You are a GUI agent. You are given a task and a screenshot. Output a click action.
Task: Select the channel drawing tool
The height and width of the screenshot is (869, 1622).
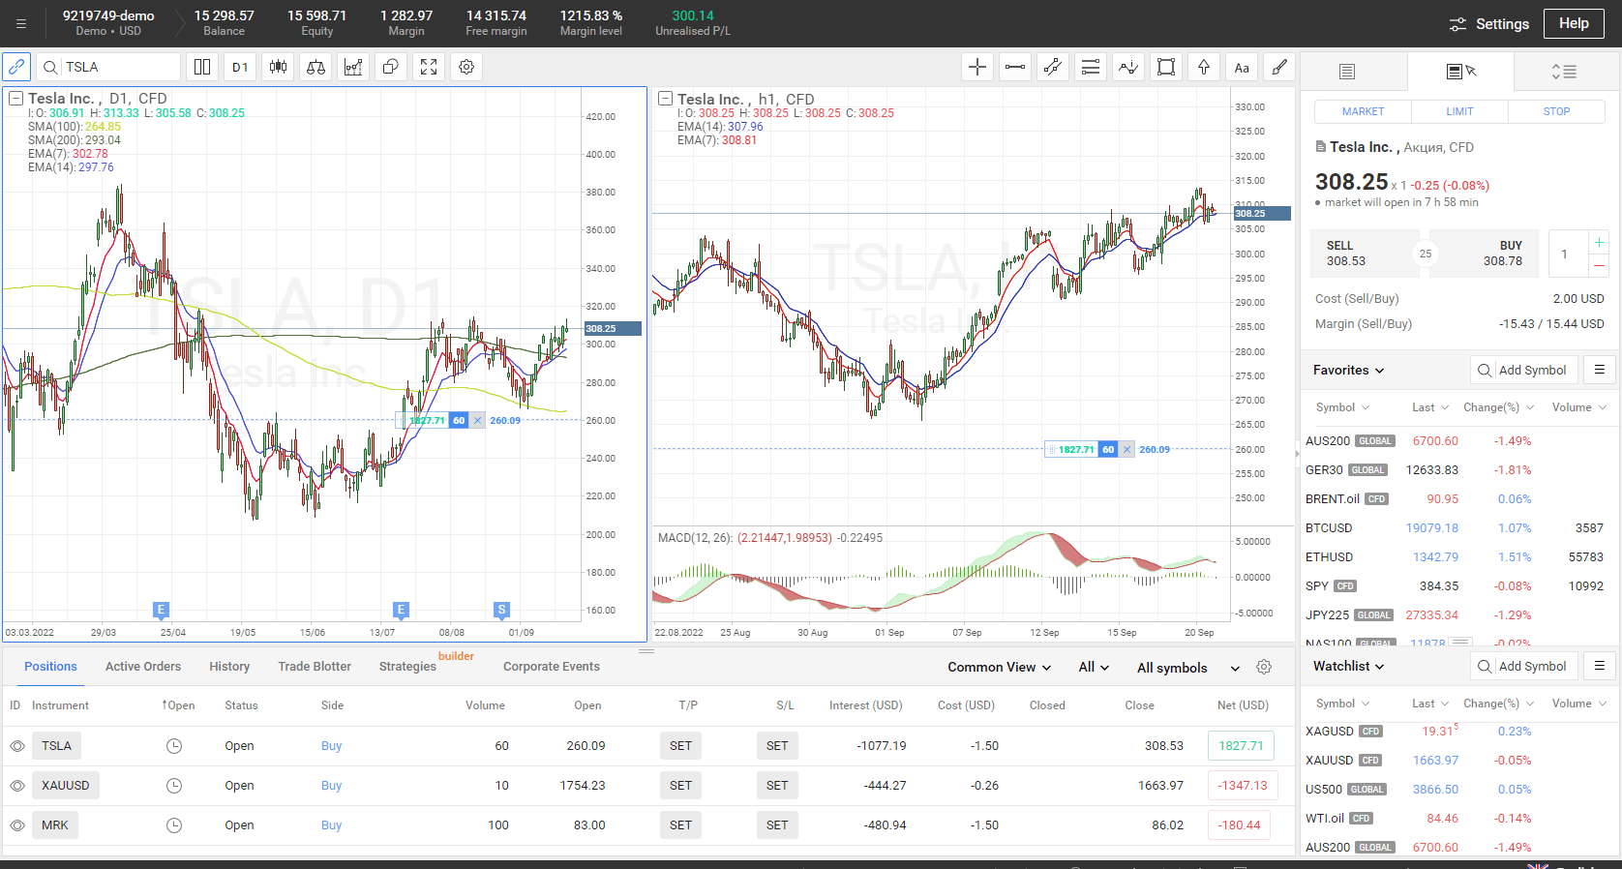1053,67
